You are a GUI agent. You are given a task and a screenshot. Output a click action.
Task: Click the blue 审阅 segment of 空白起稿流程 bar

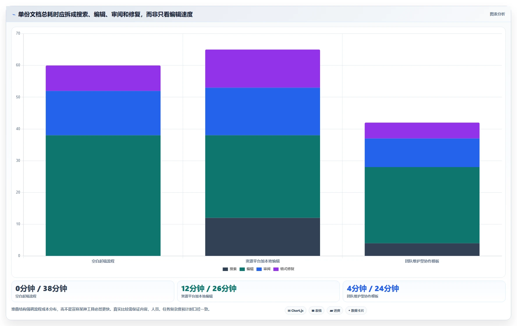point(103,113)
